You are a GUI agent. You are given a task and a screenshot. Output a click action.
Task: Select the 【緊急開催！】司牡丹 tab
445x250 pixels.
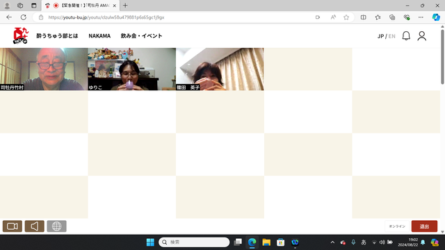pos(81,6)
